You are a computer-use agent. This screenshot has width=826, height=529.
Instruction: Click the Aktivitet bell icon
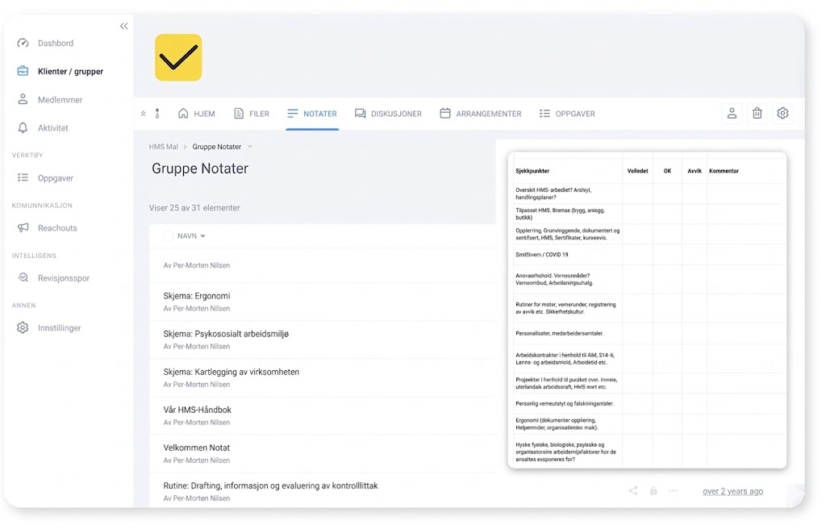pos(23,127)
